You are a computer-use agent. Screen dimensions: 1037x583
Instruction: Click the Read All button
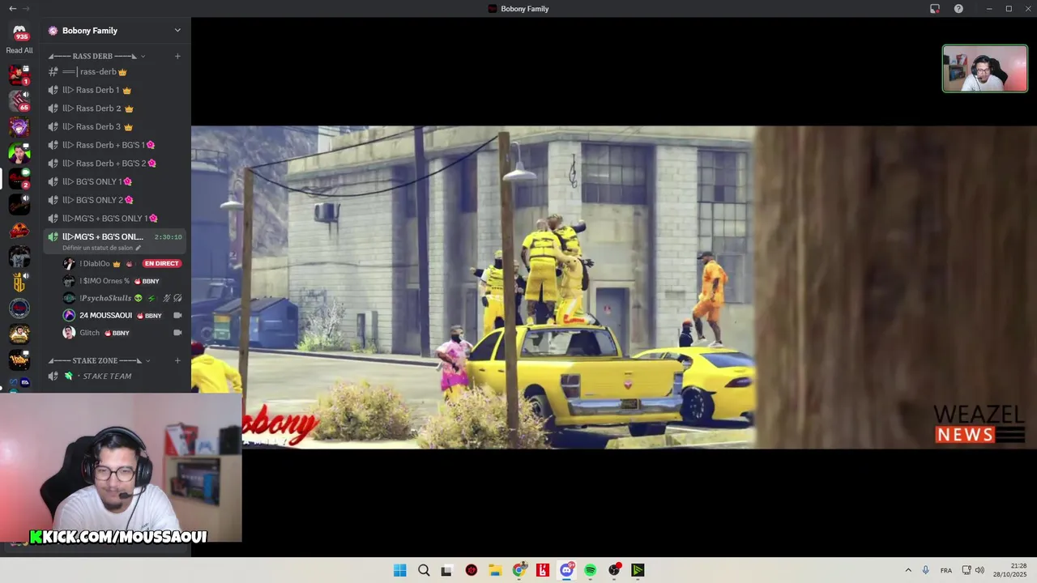click(x=19, y=50)
